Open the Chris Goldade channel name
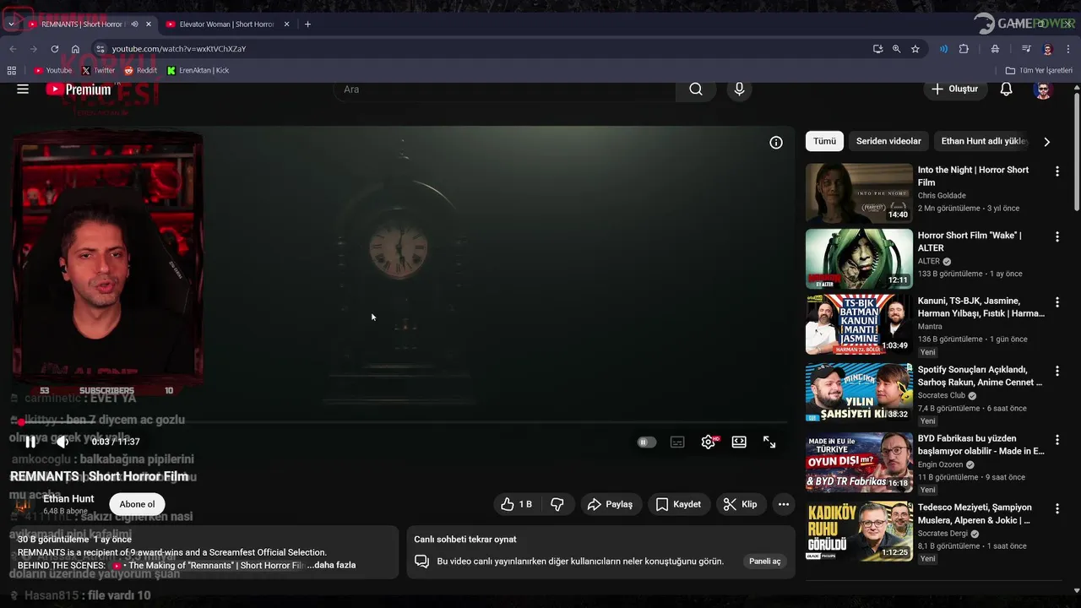This screenshot has width=1081, height=608. (x=942, y=195)
